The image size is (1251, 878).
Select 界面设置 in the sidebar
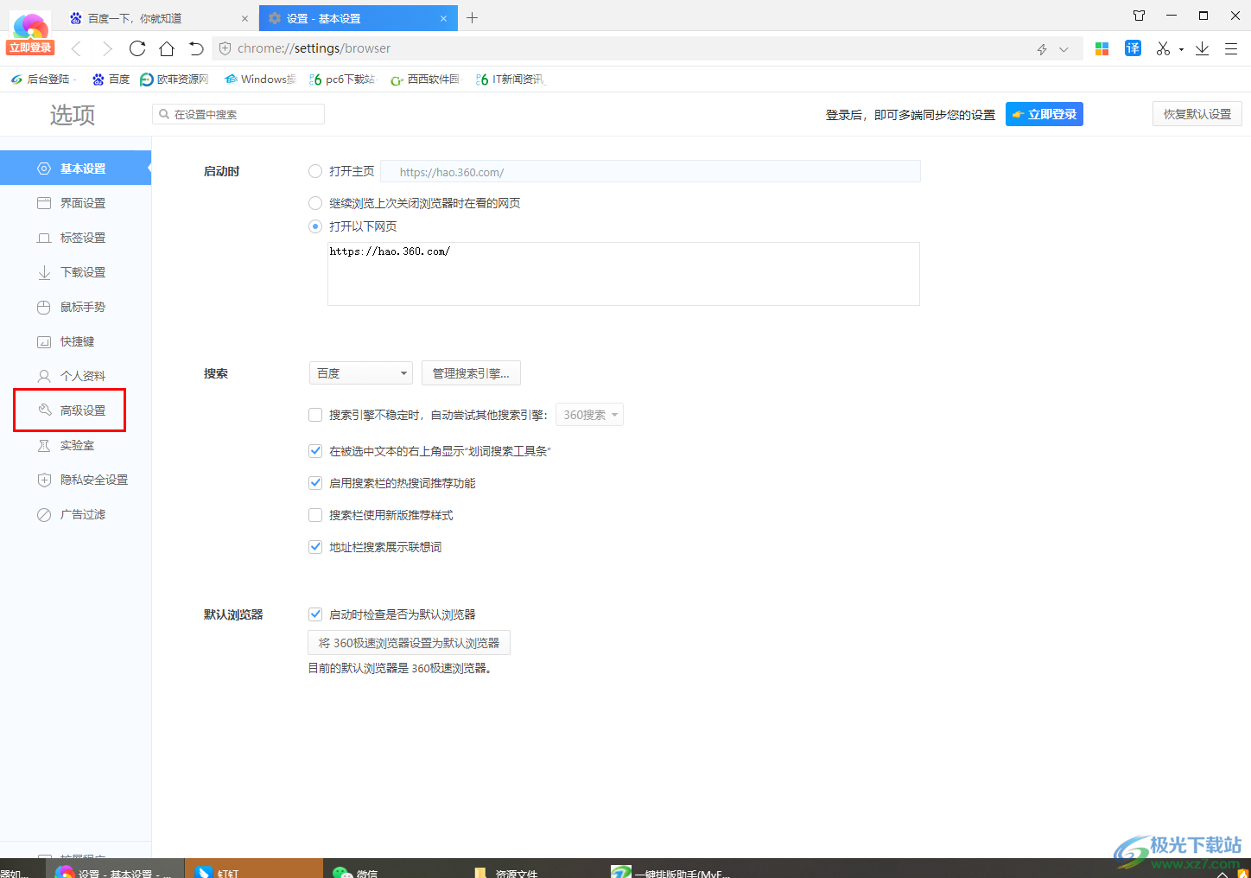(x=75, y=203)
